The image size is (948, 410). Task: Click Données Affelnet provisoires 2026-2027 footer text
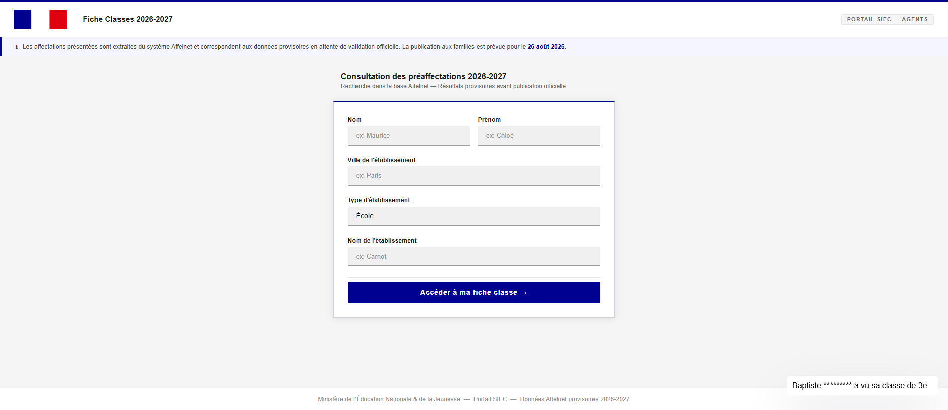point(574,399)
